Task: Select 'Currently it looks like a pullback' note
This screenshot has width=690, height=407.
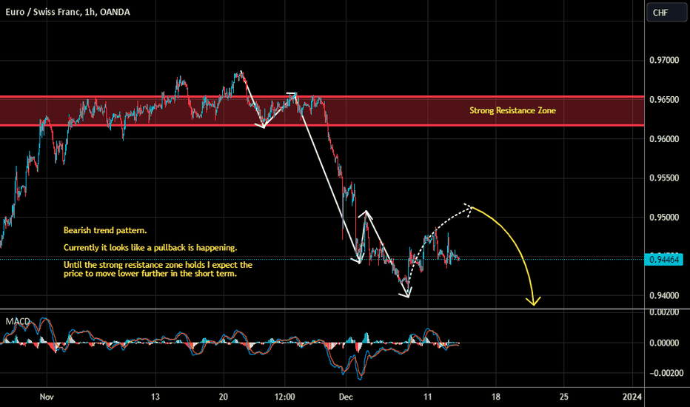Action: pyautogui.click(x=150, y=247)
